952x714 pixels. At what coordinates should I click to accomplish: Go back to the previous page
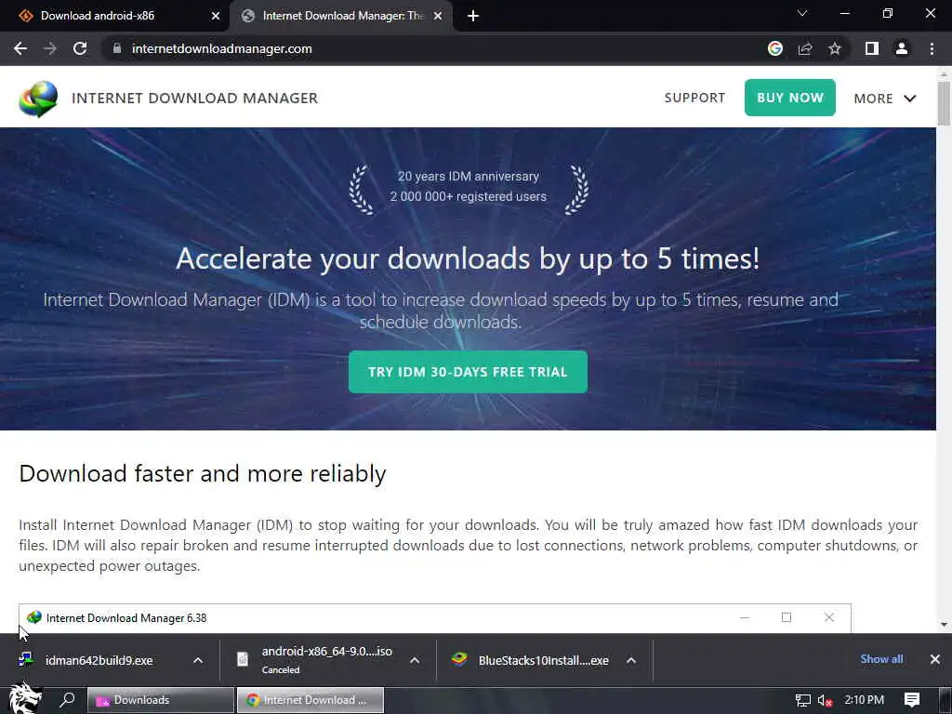tap(20, 48)
